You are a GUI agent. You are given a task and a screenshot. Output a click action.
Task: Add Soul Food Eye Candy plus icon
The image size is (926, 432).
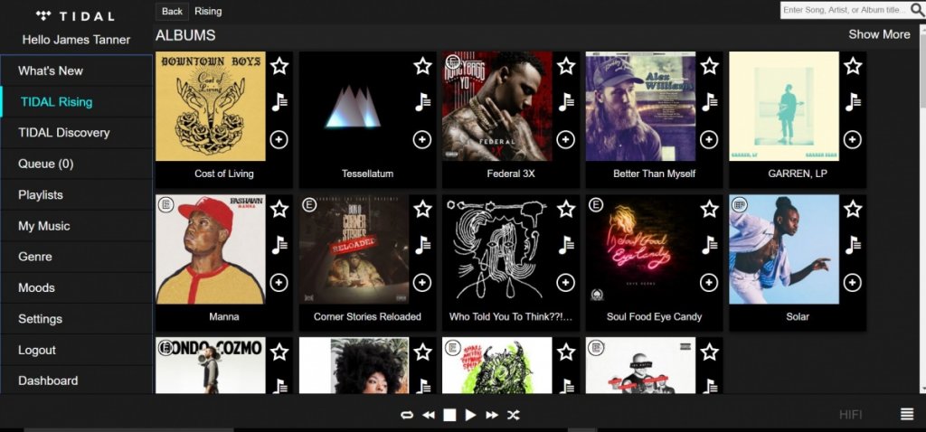tap(709, 283)
